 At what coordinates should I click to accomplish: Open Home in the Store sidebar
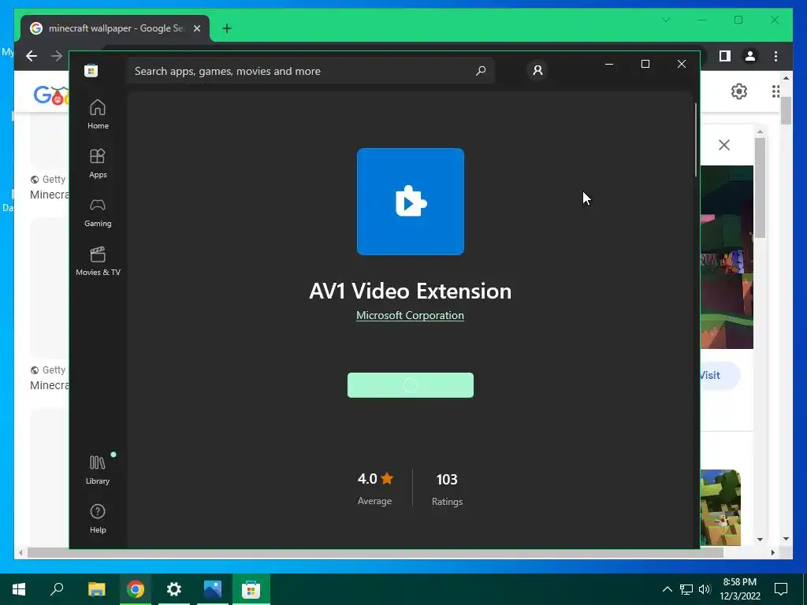point(98,114)
